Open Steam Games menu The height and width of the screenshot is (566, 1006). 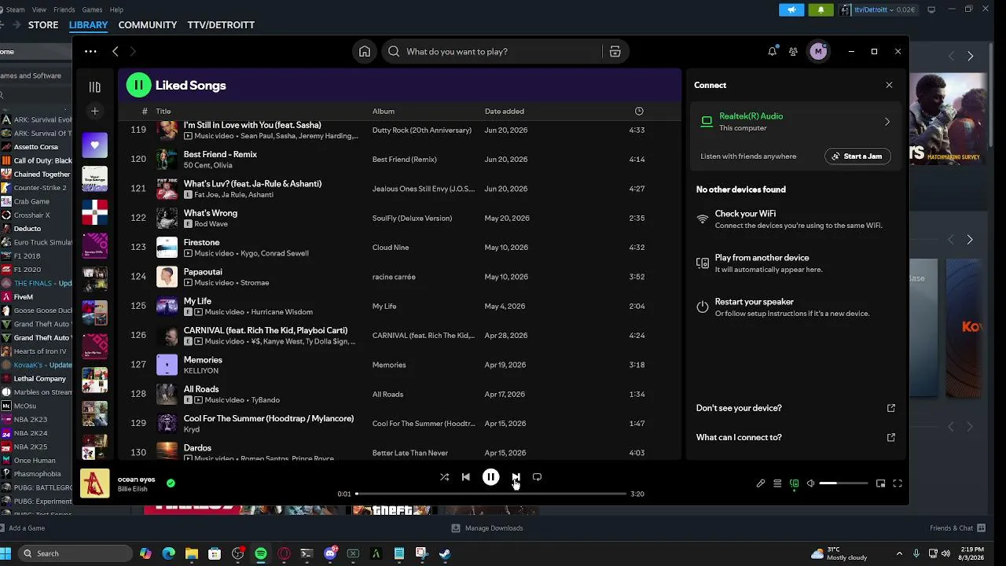point(92,9)
